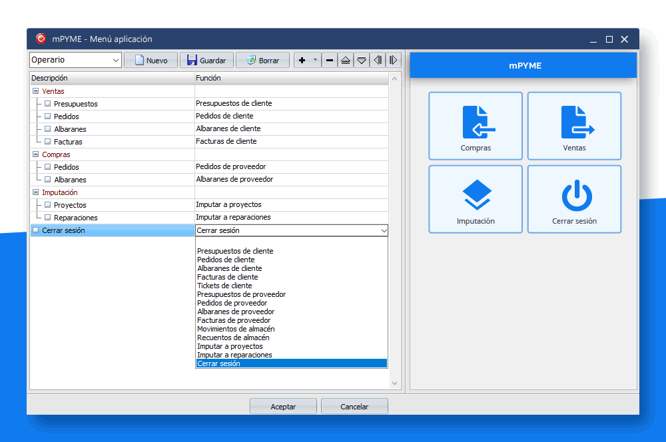Toggle the checkbox next to Presupuestos
The height and width of the screenshot is (442, 666).
tap(48, 104)
